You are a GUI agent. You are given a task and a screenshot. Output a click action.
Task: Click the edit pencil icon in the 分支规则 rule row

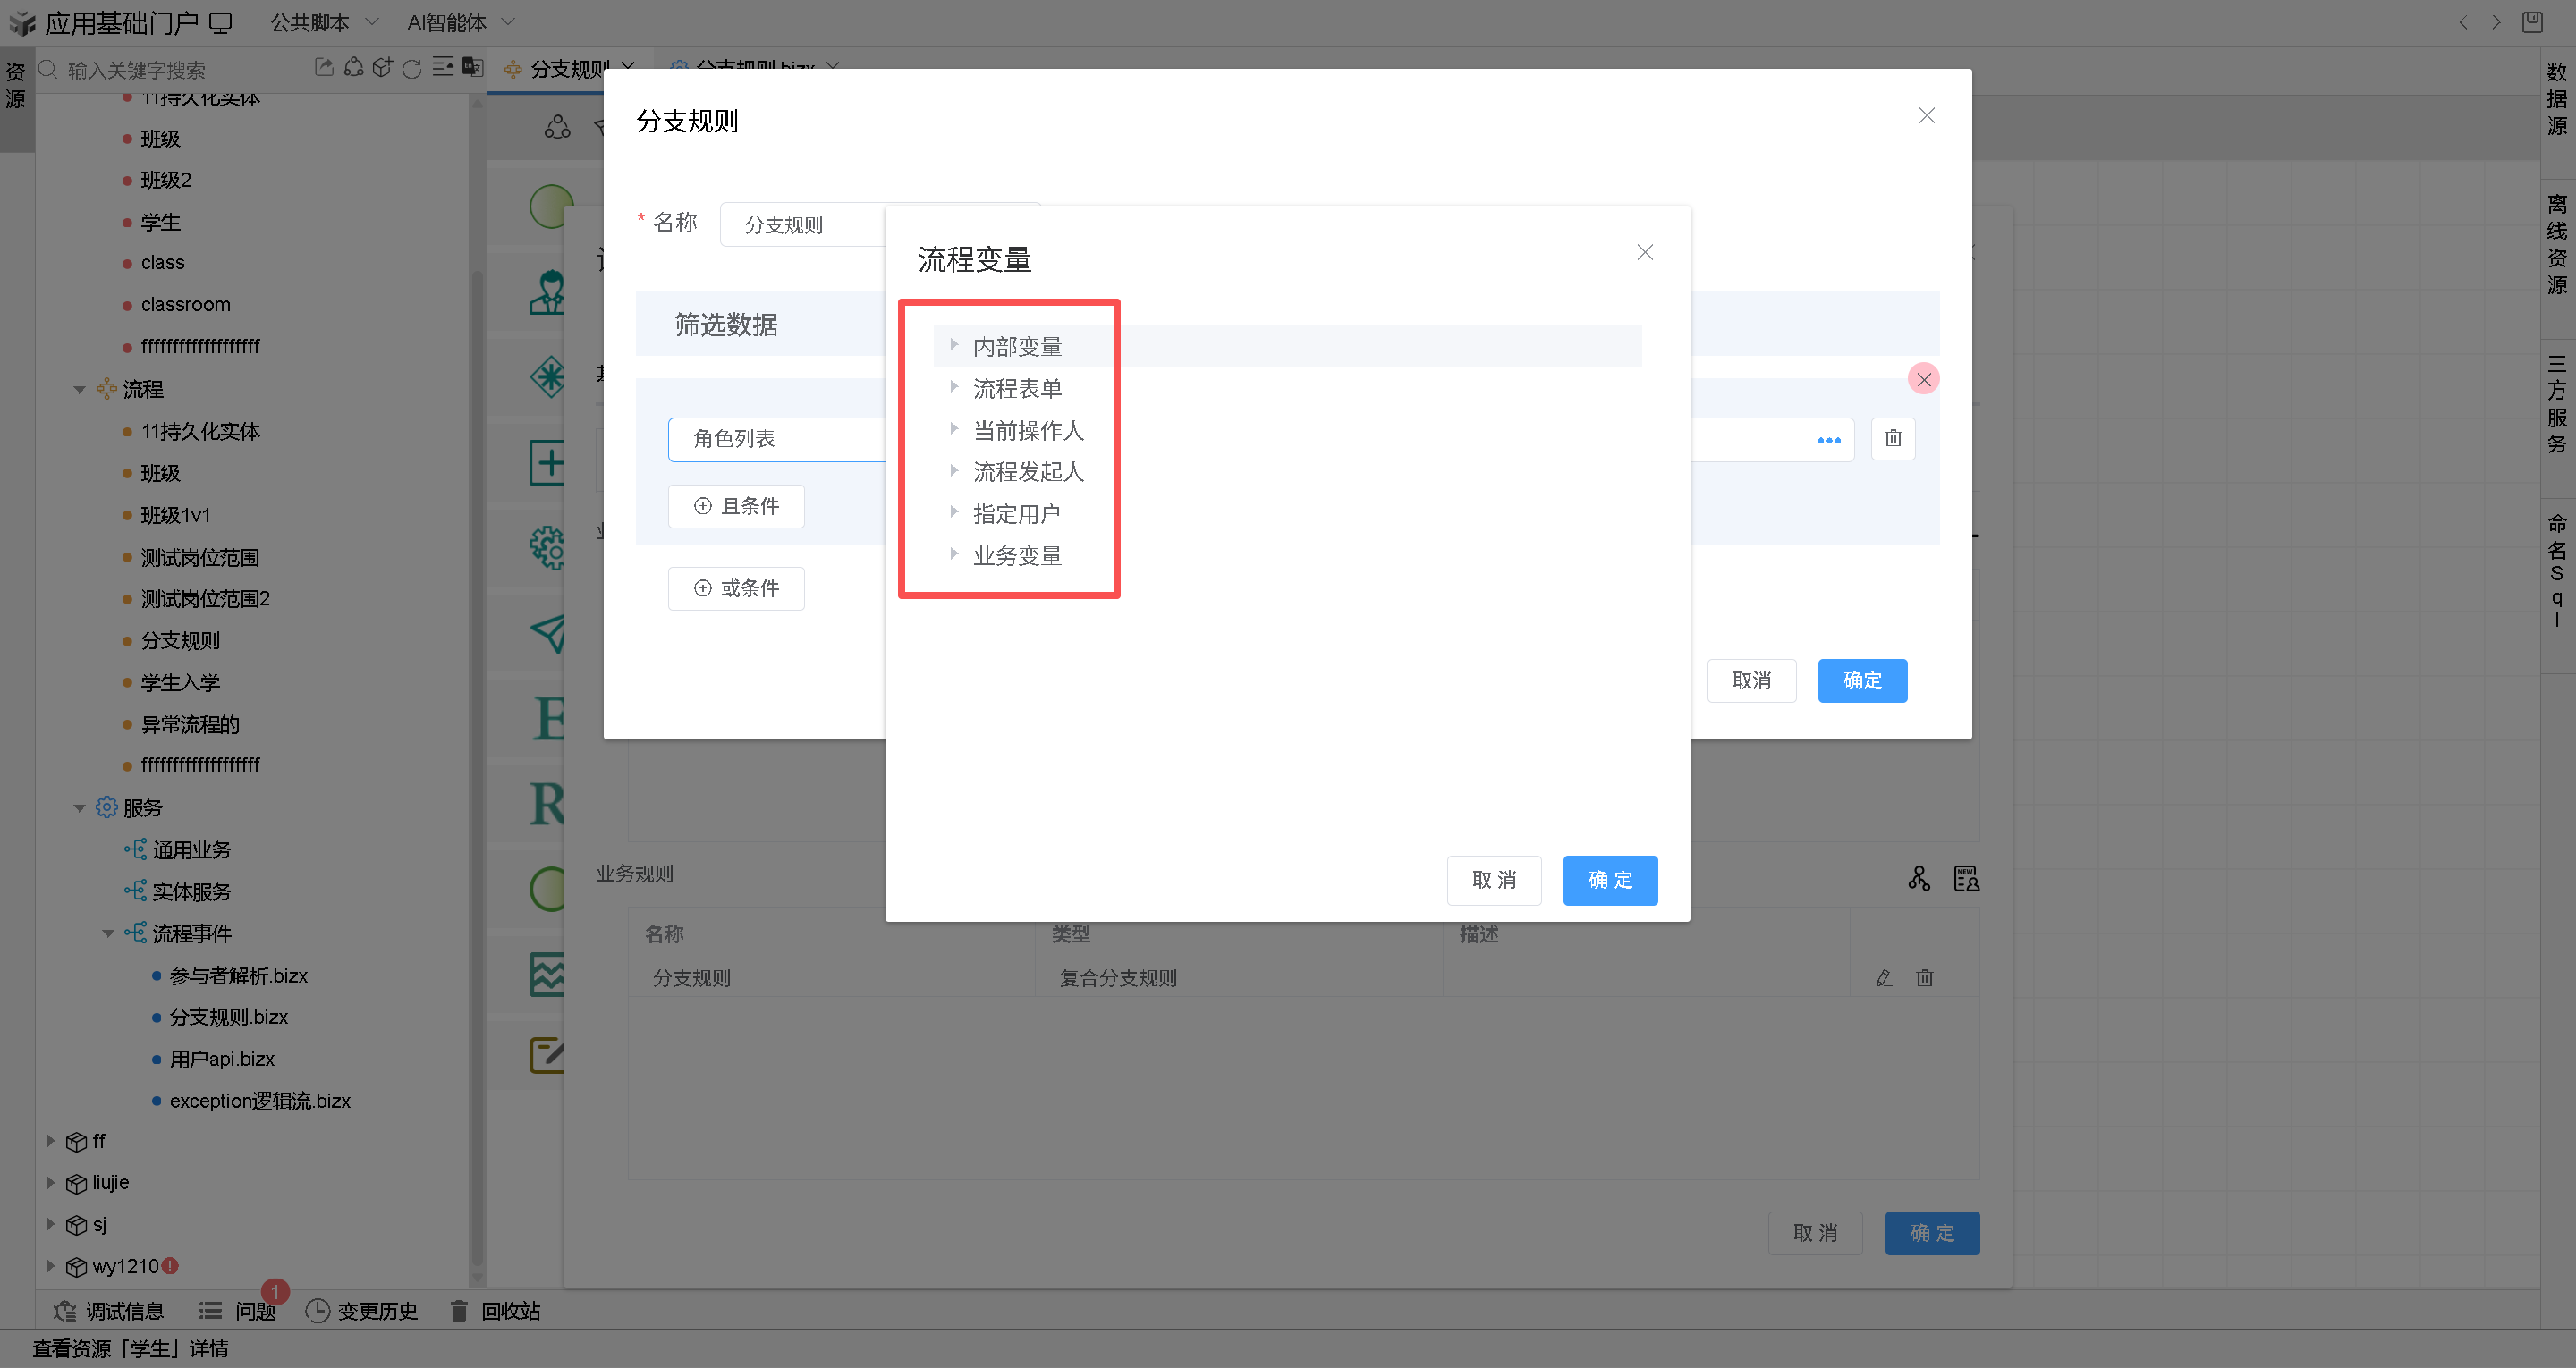pyautogui.click(x=1883, y=977)
